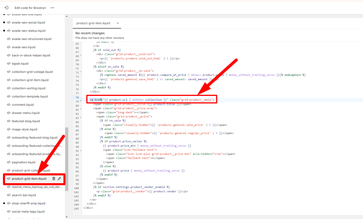Click code icon beside collection-sorting.liquid
The width and height of the screenshot is (363, 219).
[9, 88]
